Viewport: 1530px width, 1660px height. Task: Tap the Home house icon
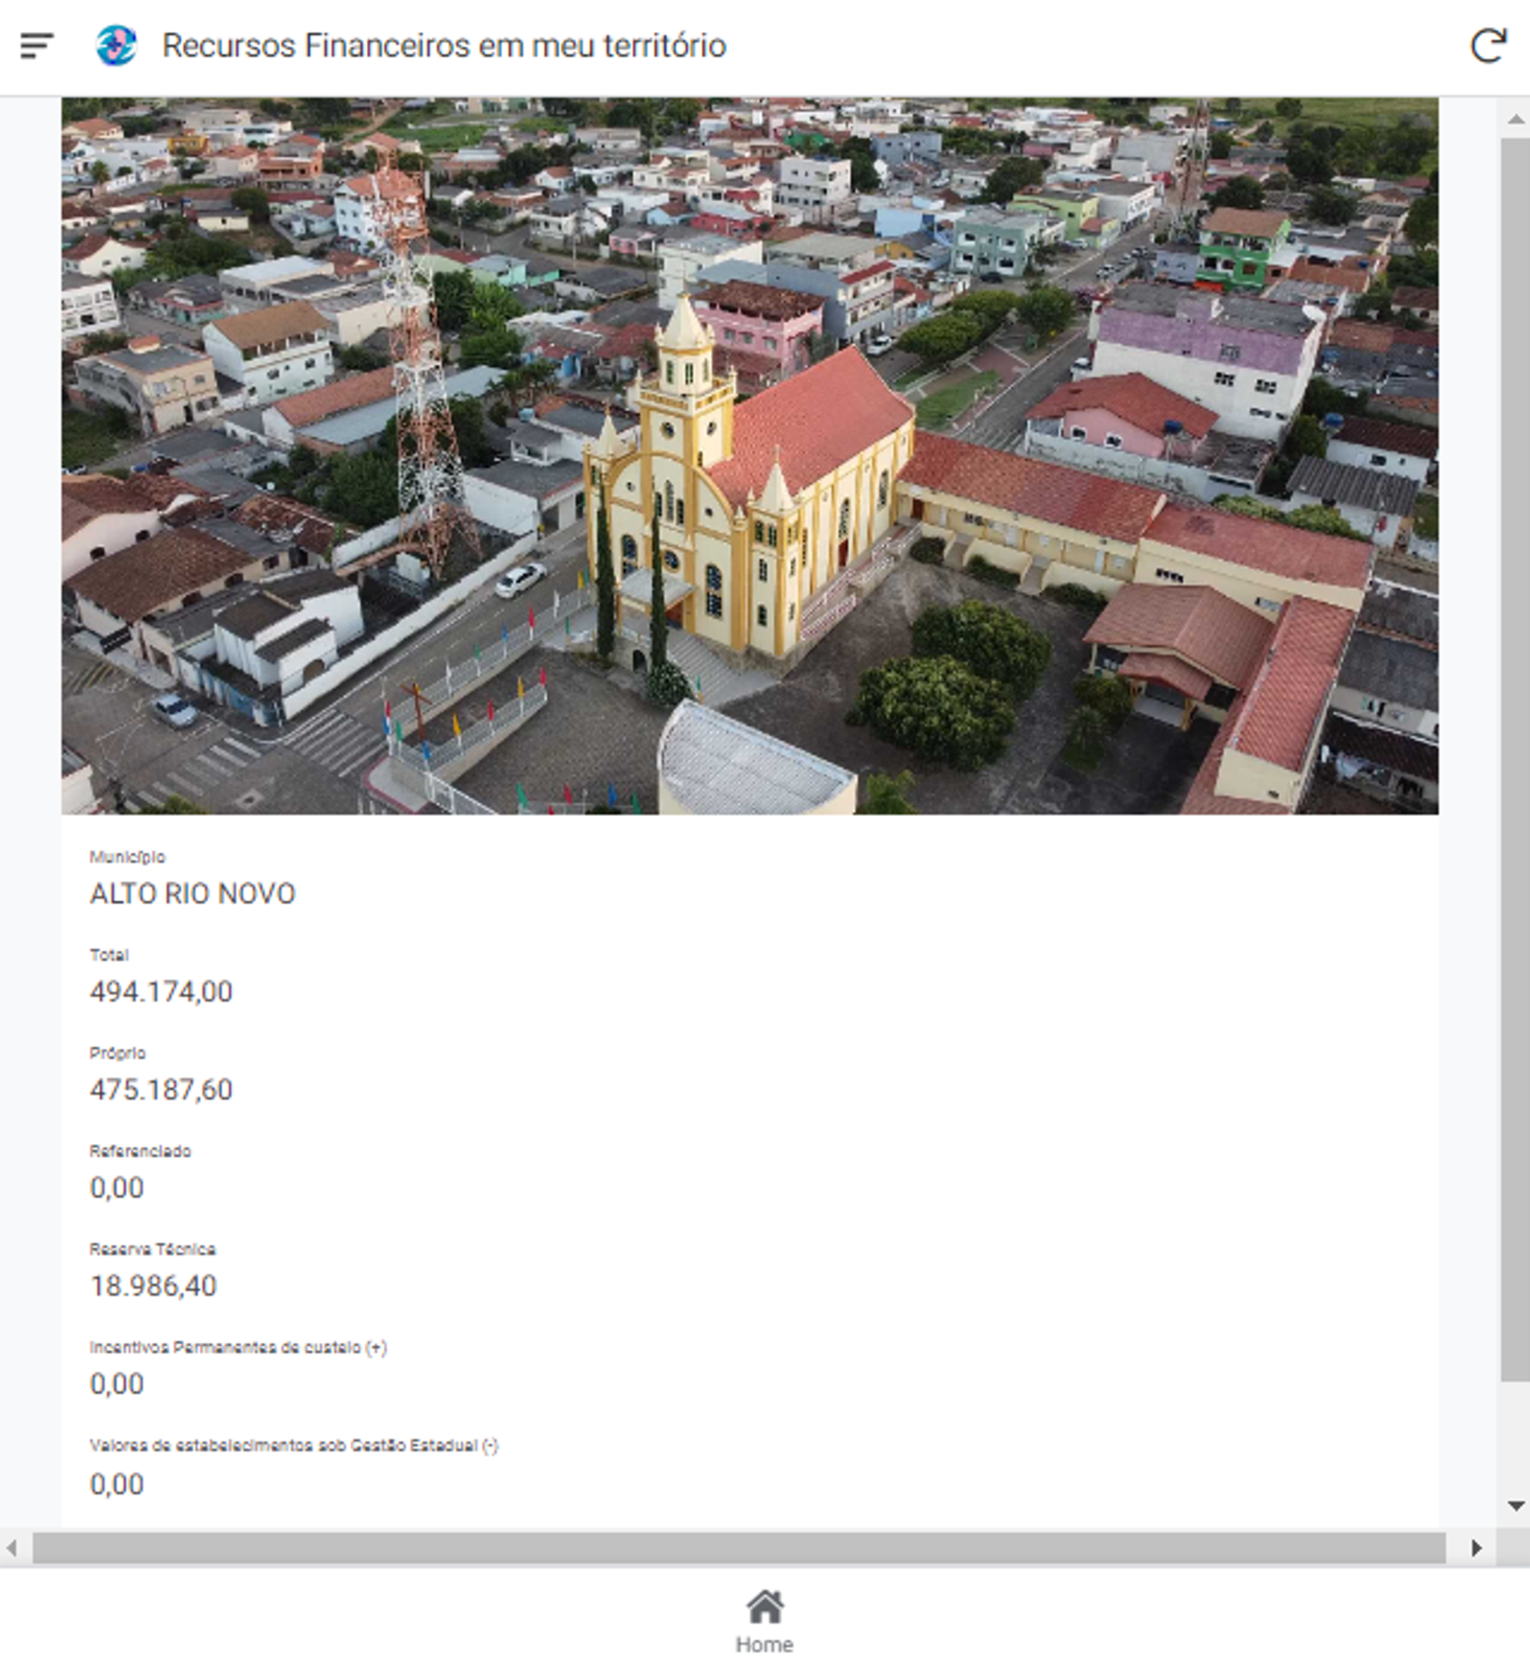[x=764, y=1606]
